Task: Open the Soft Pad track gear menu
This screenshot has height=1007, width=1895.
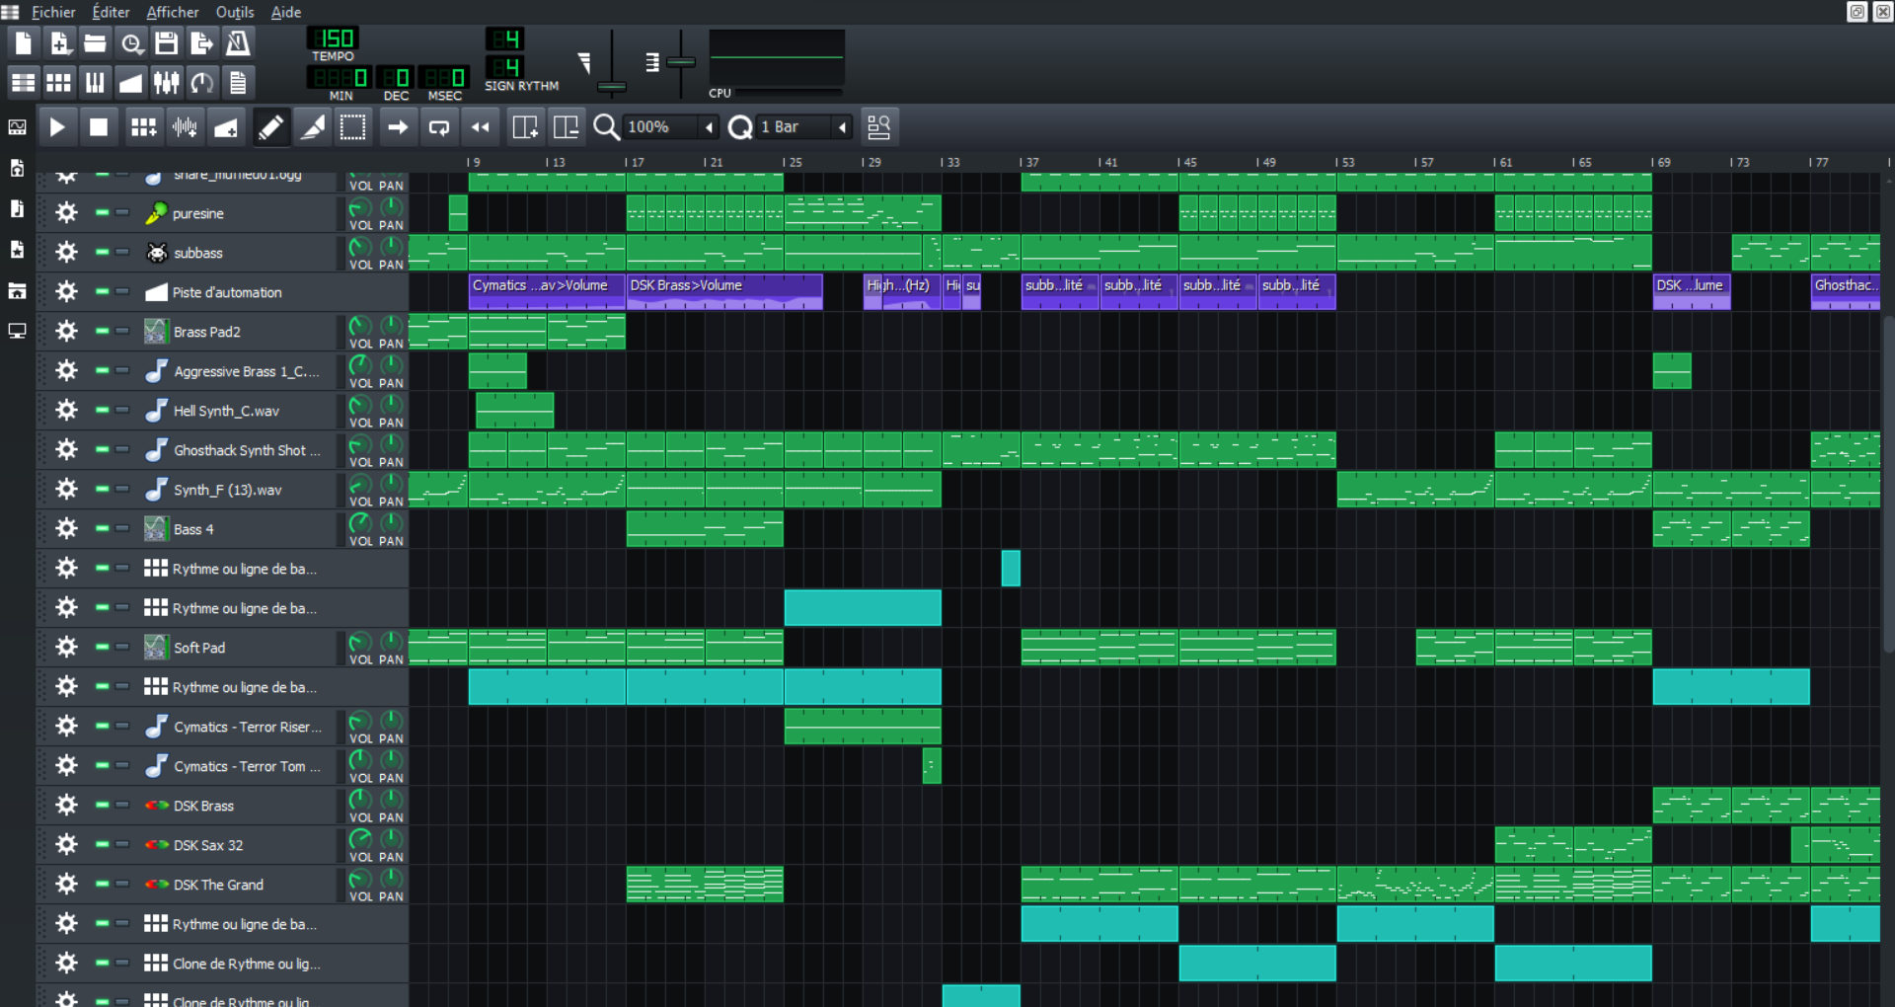Action: (x=66, y=647)
